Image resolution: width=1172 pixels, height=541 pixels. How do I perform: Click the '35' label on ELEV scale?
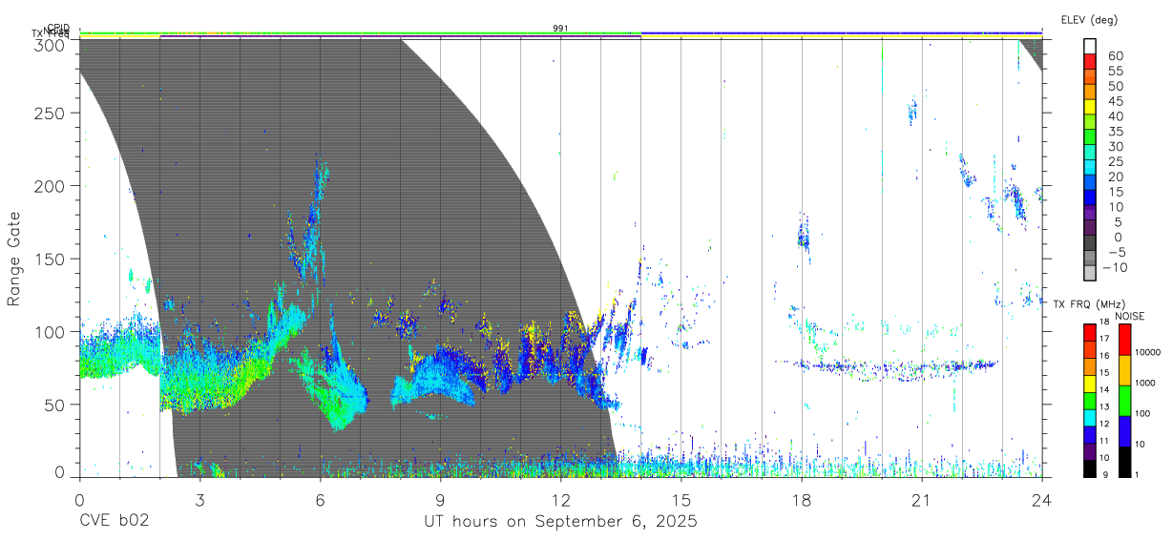tap(1116, 132)
